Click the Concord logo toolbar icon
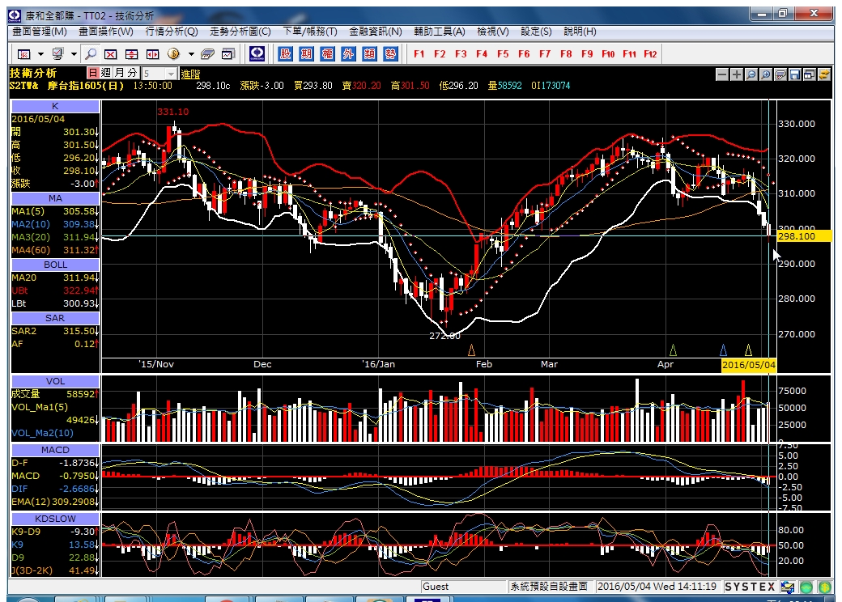 click(x=257, y=53)
